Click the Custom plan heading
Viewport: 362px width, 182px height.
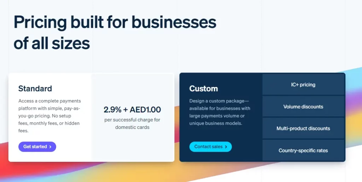(203, 88)
